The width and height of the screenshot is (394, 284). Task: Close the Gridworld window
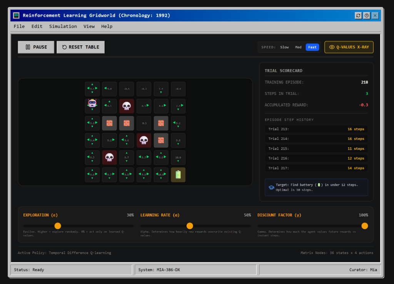coord(375,15)
